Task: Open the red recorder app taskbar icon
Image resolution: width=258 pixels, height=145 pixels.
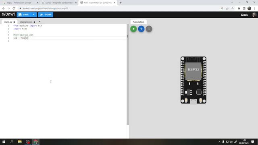Action: coord(28,142)
